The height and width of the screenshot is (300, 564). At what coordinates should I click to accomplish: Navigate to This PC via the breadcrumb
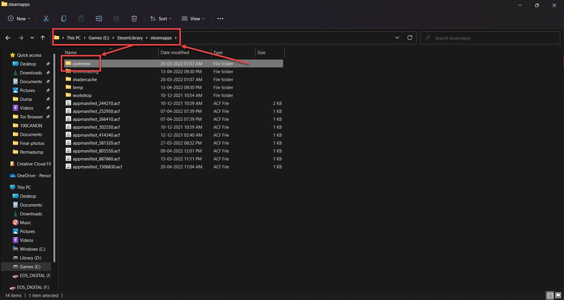pos(74,37)
